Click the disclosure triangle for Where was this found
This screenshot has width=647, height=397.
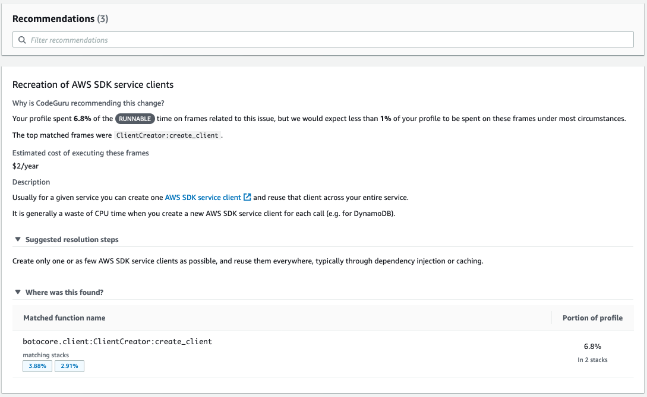tap(17, 292)
